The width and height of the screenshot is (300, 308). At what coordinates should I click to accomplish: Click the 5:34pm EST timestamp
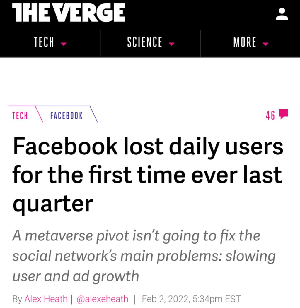pyautogui.click(x=217, y=299)
